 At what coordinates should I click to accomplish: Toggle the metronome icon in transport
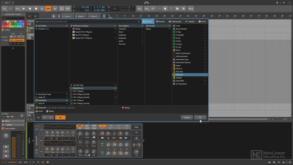coord(109,7)
